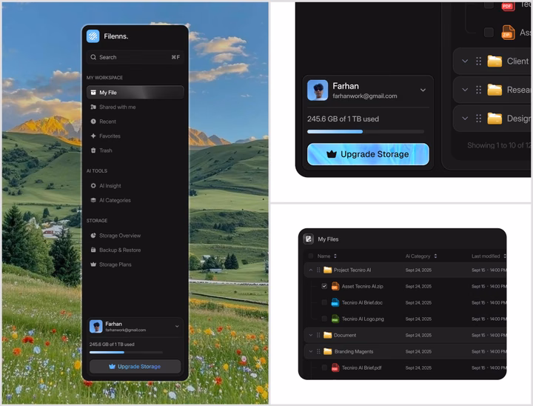Click the Filenns logo icon in the sidebar
This screenshot has height=406, width=533.
[x=93, y=36]
